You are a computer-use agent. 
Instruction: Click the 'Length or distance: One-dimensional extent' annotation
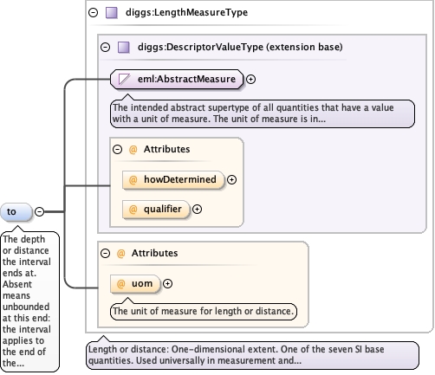[x=252, y=355]
